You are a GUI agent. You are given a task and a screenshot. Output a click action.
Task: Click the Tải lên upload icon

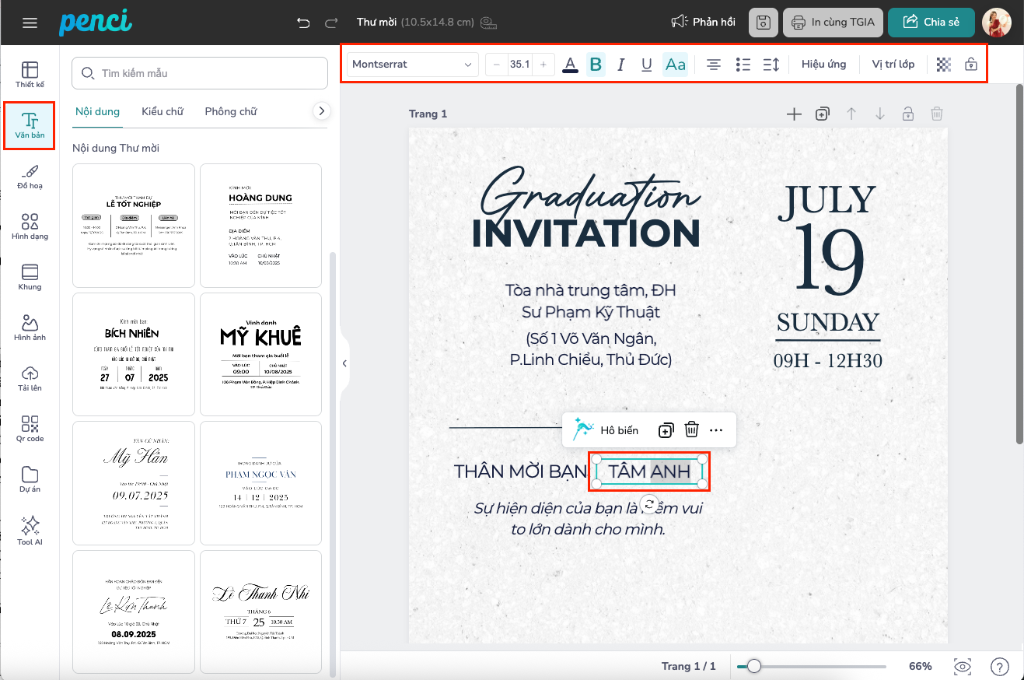click(30, 377)
